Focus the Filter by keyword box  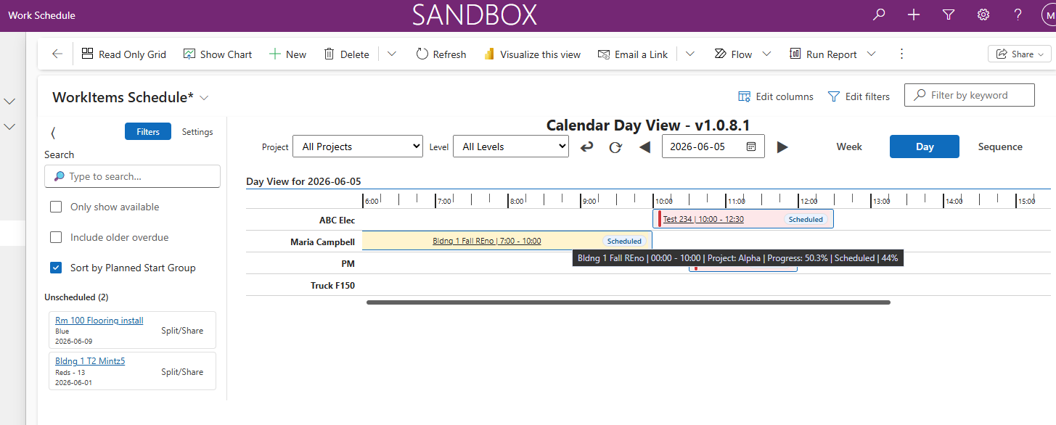coord(969,95)
